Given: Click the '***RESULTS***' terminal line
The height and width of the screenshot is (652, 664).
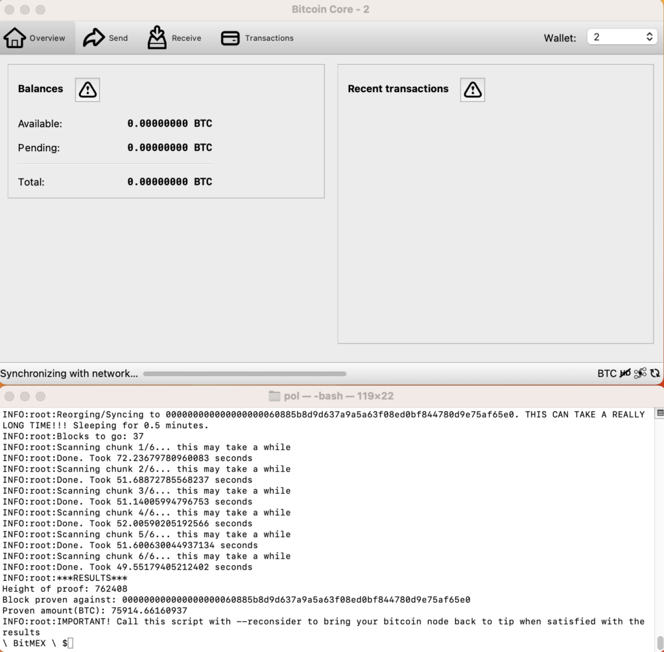Looking at the screenshot, I should (65, 578).
